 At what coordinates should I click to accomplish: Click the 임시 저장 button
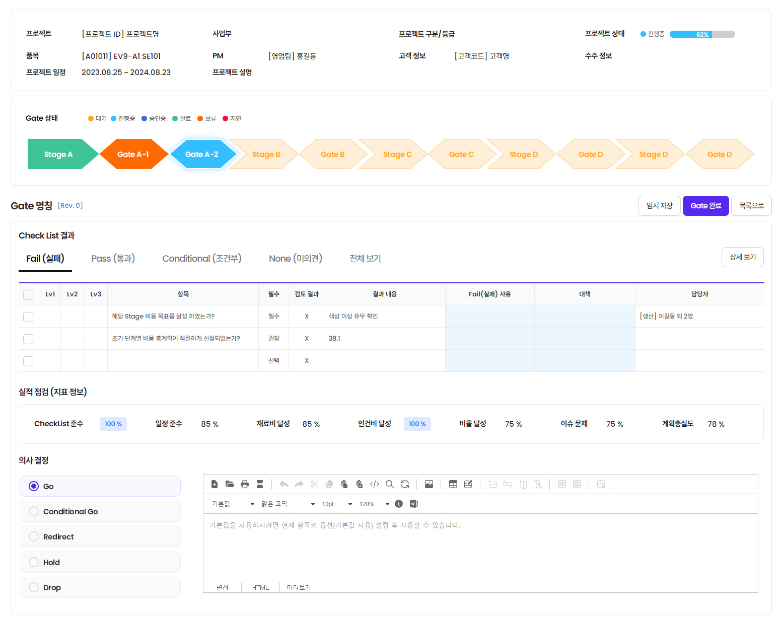tap(659, 206)
